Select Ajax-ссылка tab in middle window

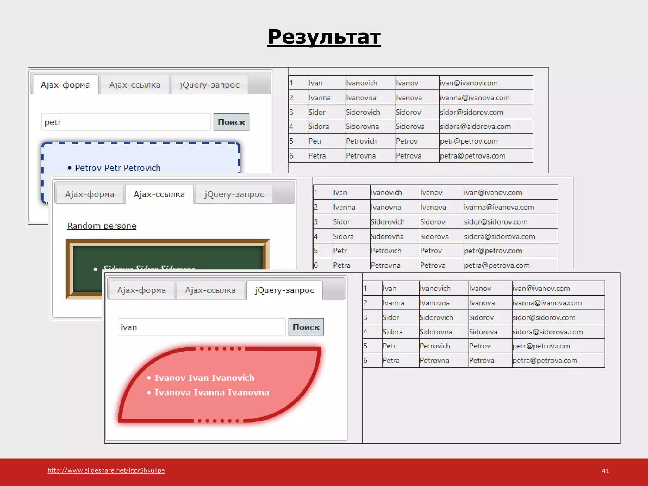click(x=159, y=194)
